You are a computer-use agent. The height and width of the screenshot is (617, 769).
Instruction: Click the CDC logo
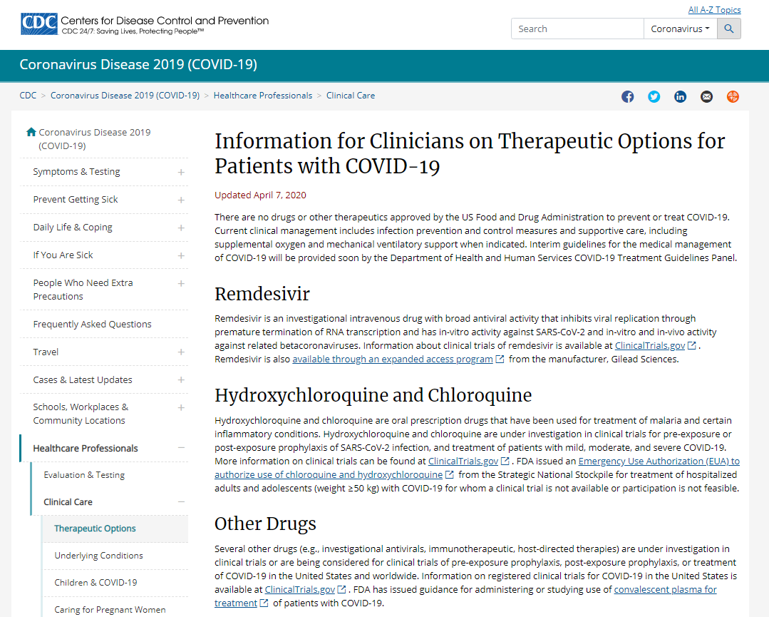click(38, 24)
